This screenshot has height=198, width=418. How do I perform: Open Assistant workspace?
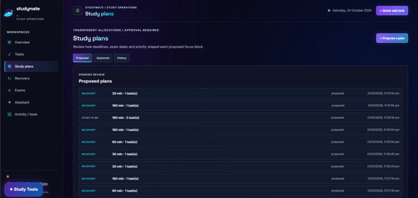32,102
